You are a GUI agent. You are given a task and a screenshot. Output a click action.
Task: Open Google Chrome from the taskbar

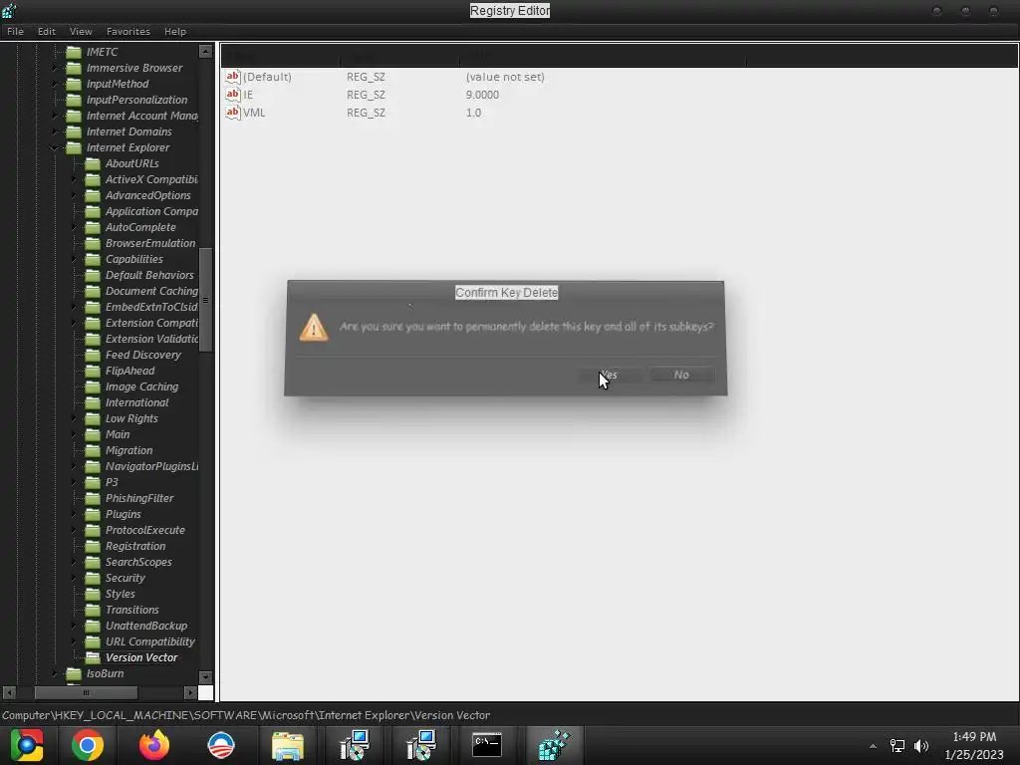(88, 745)
